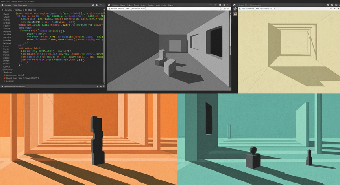
Task: Click the orange icon in the gray window's address bar
Action: (109, 9)
